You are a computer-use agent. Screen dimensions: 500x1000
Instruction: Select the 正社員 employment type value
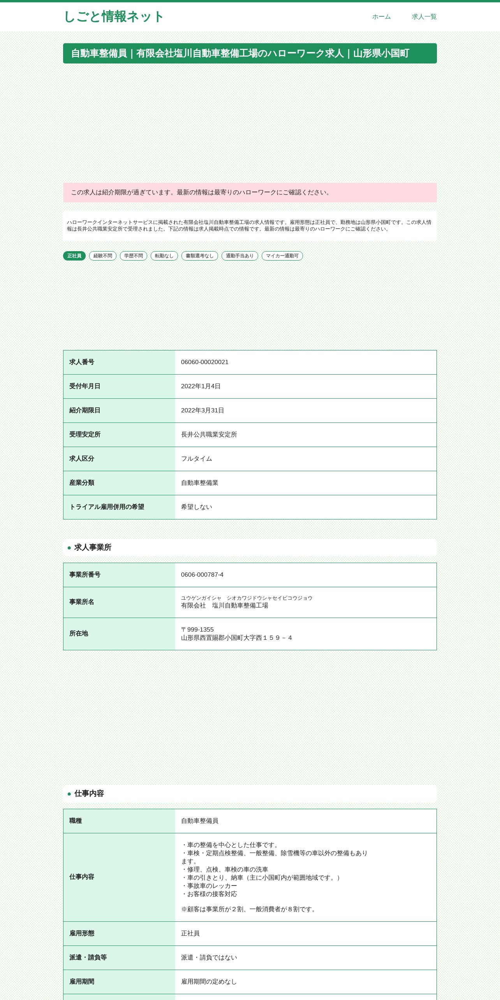(x=190, y=933)
